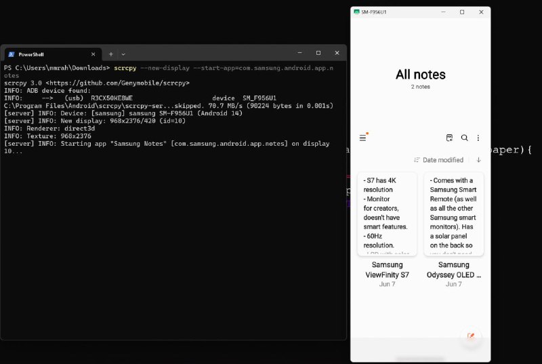
Task: Maximize the PowerShell terminal window
Action: (x=318, y=53)
